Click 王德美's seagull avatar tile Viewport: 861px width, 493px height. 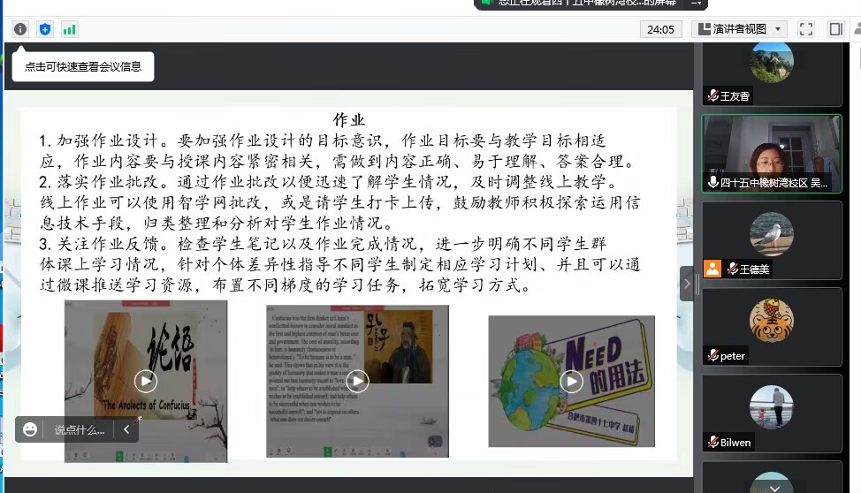(x=771, y=239)
